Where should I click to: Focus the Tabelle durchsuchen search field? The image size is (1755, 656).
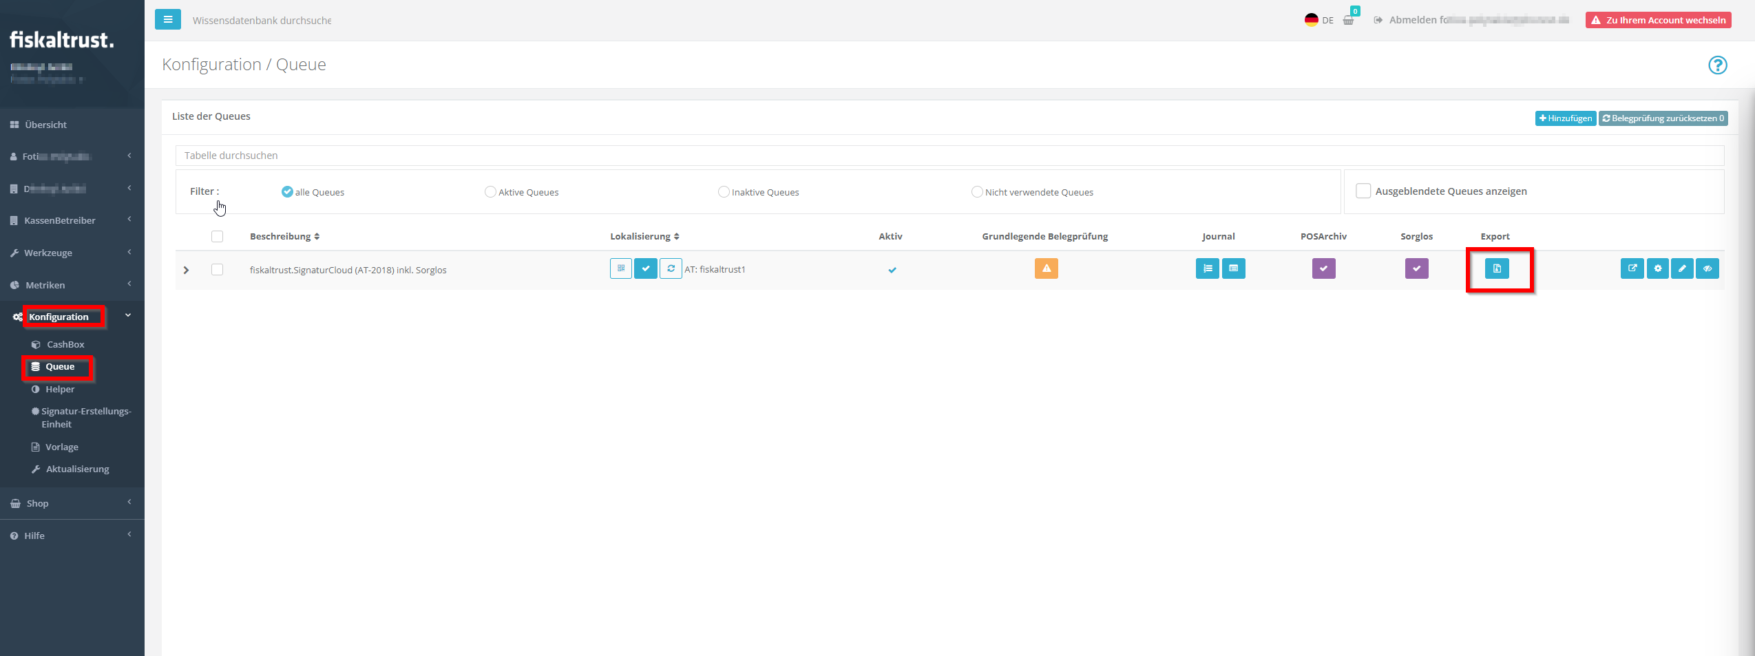click(x=949, y=156)
